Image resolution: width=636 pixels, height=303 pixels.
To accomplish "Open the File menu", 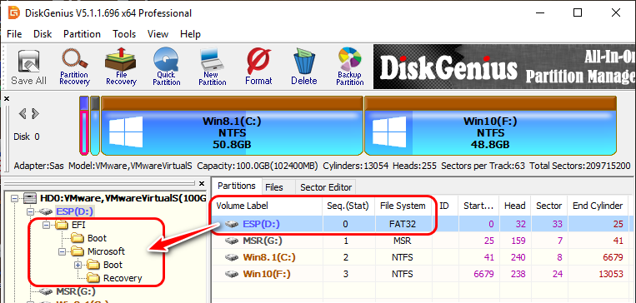I will [x=14, y=34].
